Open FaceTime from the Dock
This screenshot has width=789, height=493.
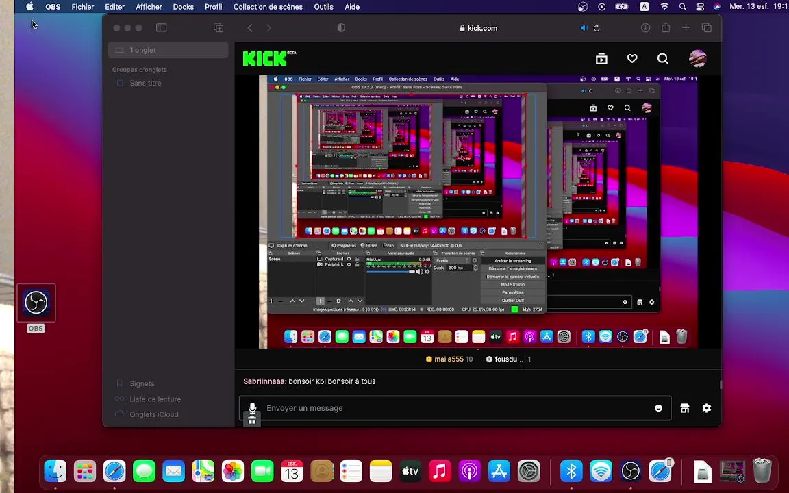(x=262, y=471)
